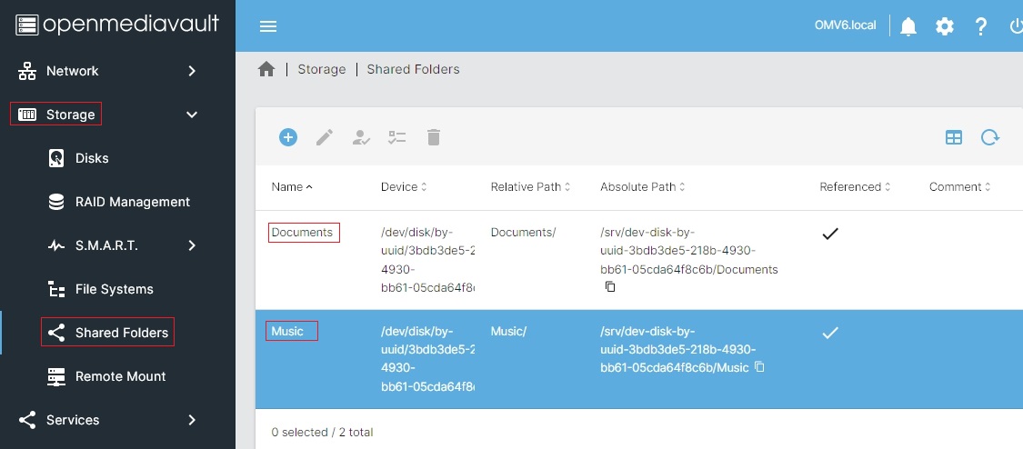Open the notifications bell
1023x449 pixels.
click(x=908, y=26)
